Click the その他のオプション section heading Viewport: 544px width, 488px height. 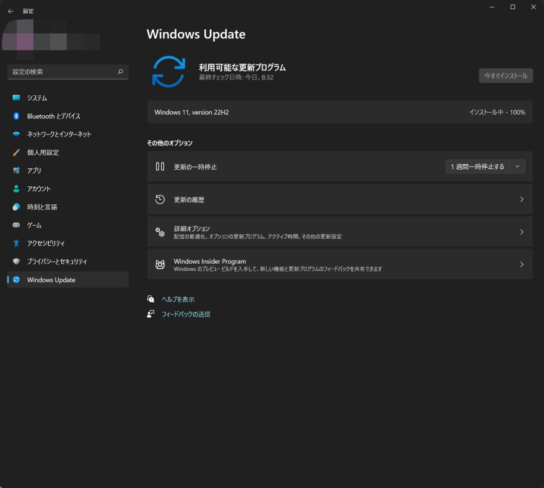click(x=170, y=143)
